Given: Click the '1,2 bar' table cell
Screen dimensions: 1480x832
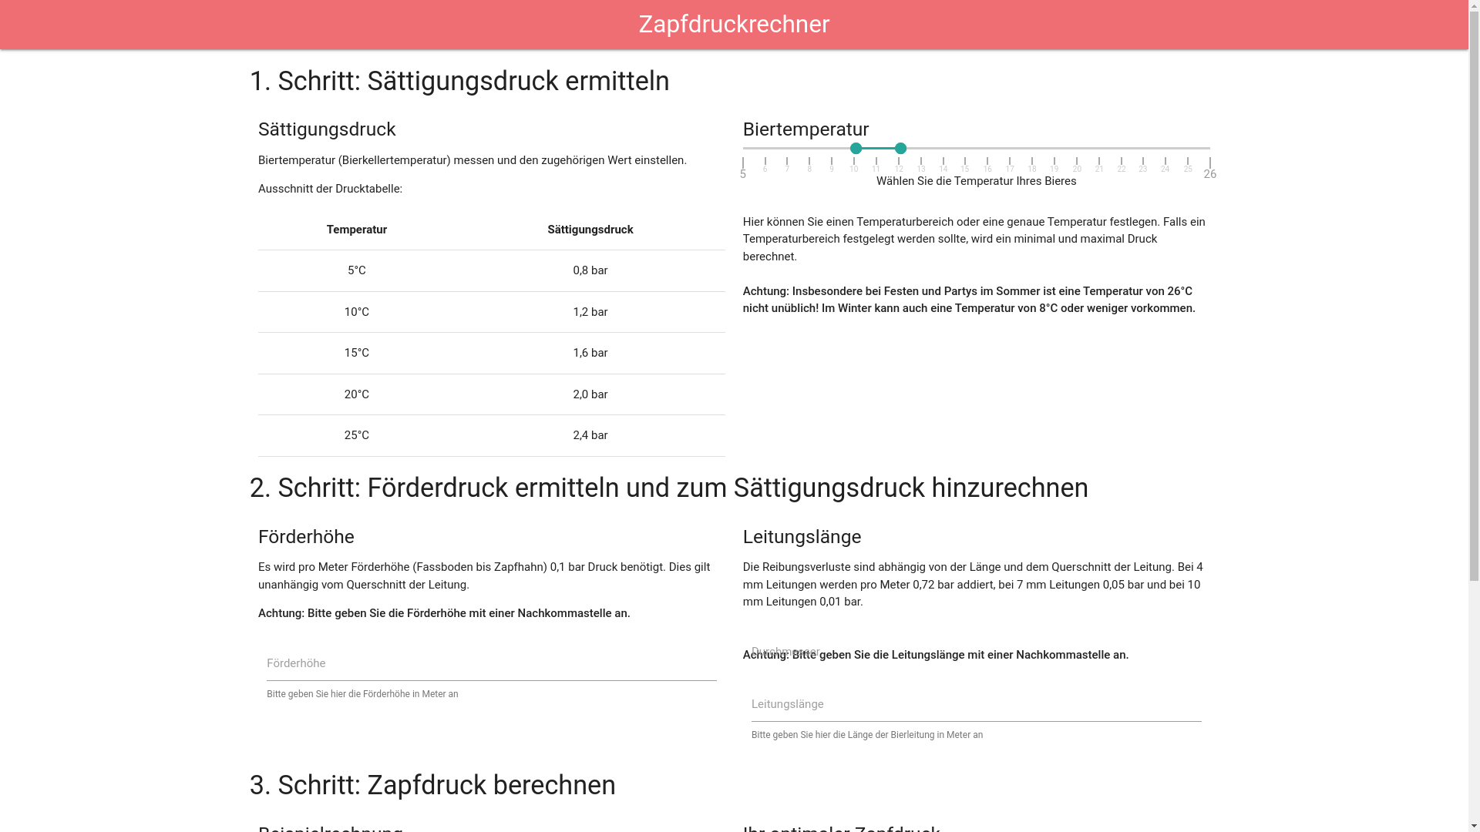Looking at the screenshot, I should (590, 312).
